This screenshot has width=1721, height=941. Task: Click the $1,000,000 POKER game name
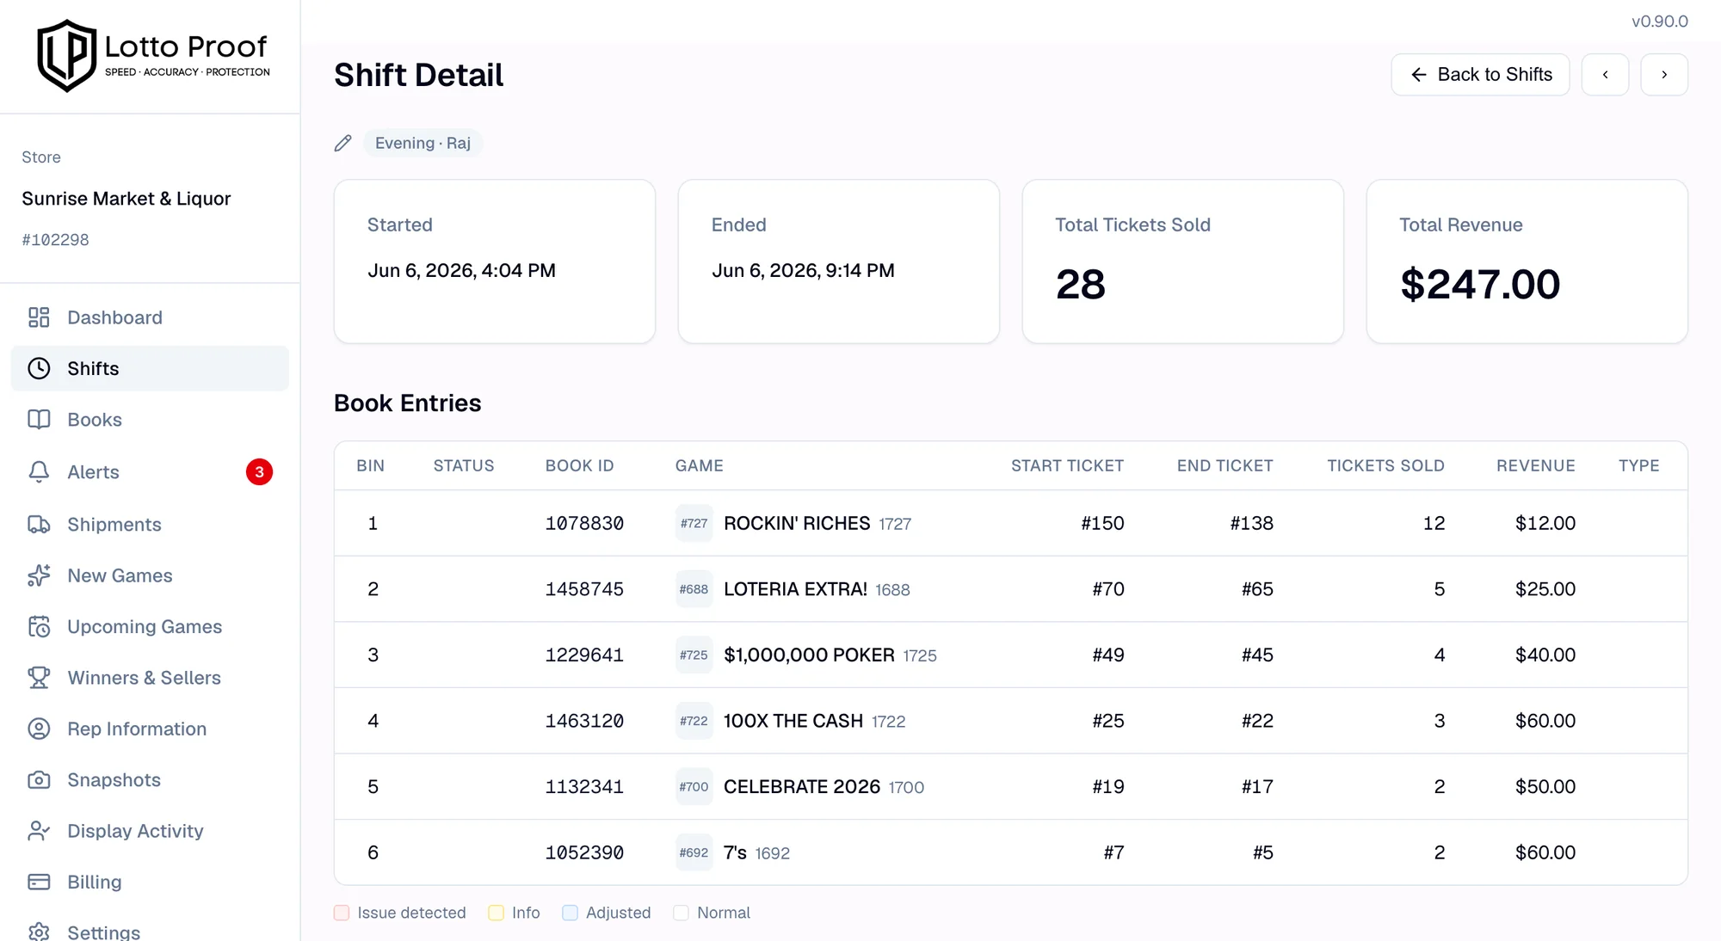(x=809, y=655)
